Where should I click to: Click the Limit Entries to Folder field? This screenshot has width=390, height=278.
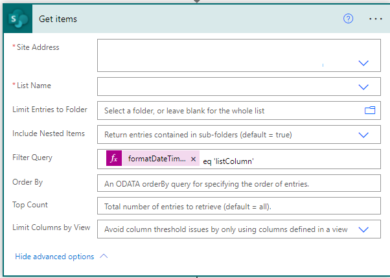239,111
